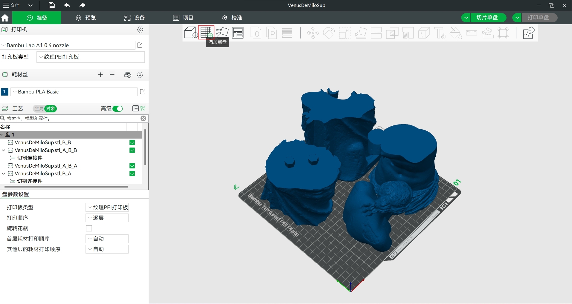Clear the object search field
The height and width of the screenshot is (304, 572).
click(x=144, y=119)
